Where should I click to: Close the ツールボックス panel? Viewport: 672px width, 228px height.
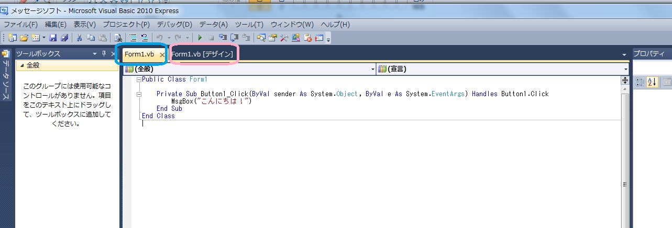(x=113, y=54)
